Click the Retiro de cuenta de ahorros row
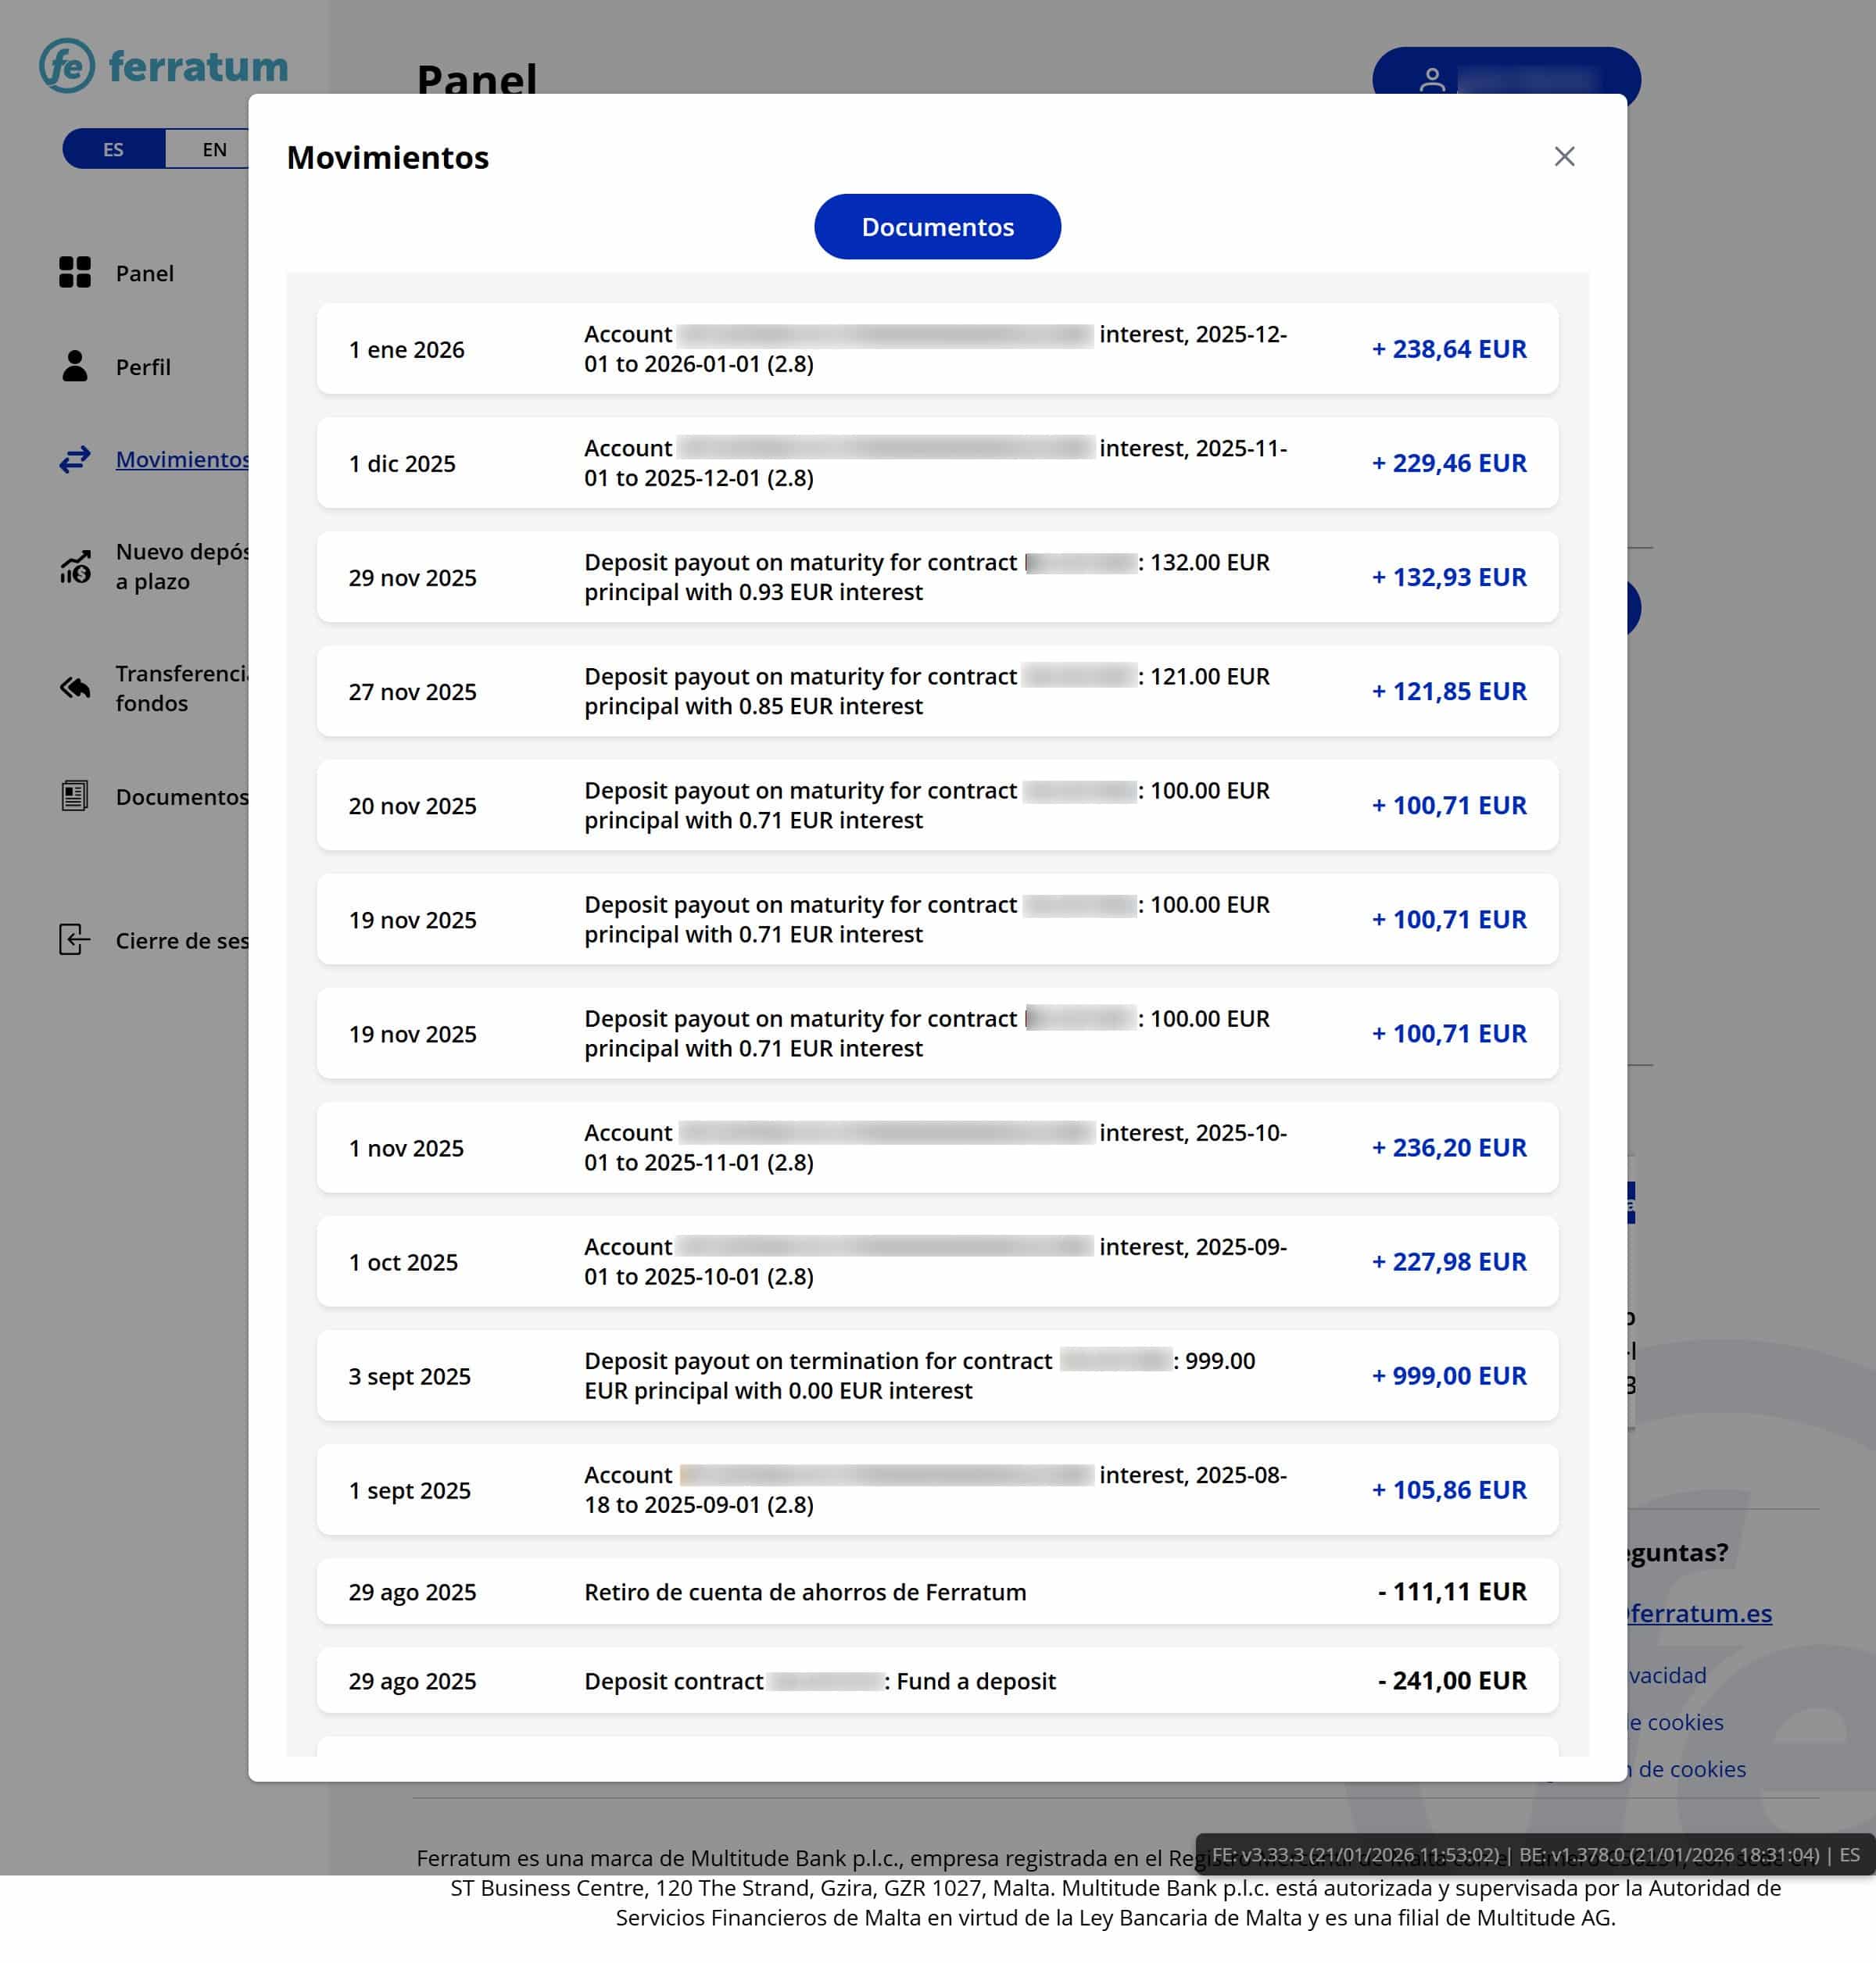This screenshot has height=1963, width=1876. pyautogui.click(x=937, y=1591)
